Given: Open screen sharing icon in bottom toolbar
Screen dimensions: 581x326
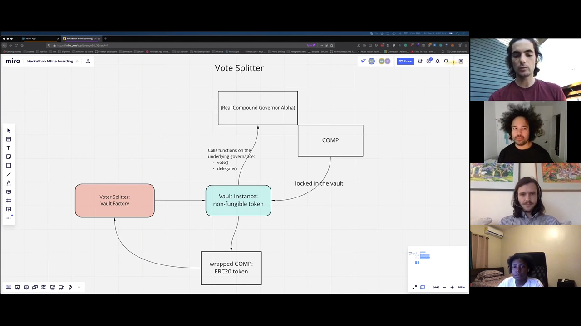Looking at the screenshot, I should pos(53,287).
